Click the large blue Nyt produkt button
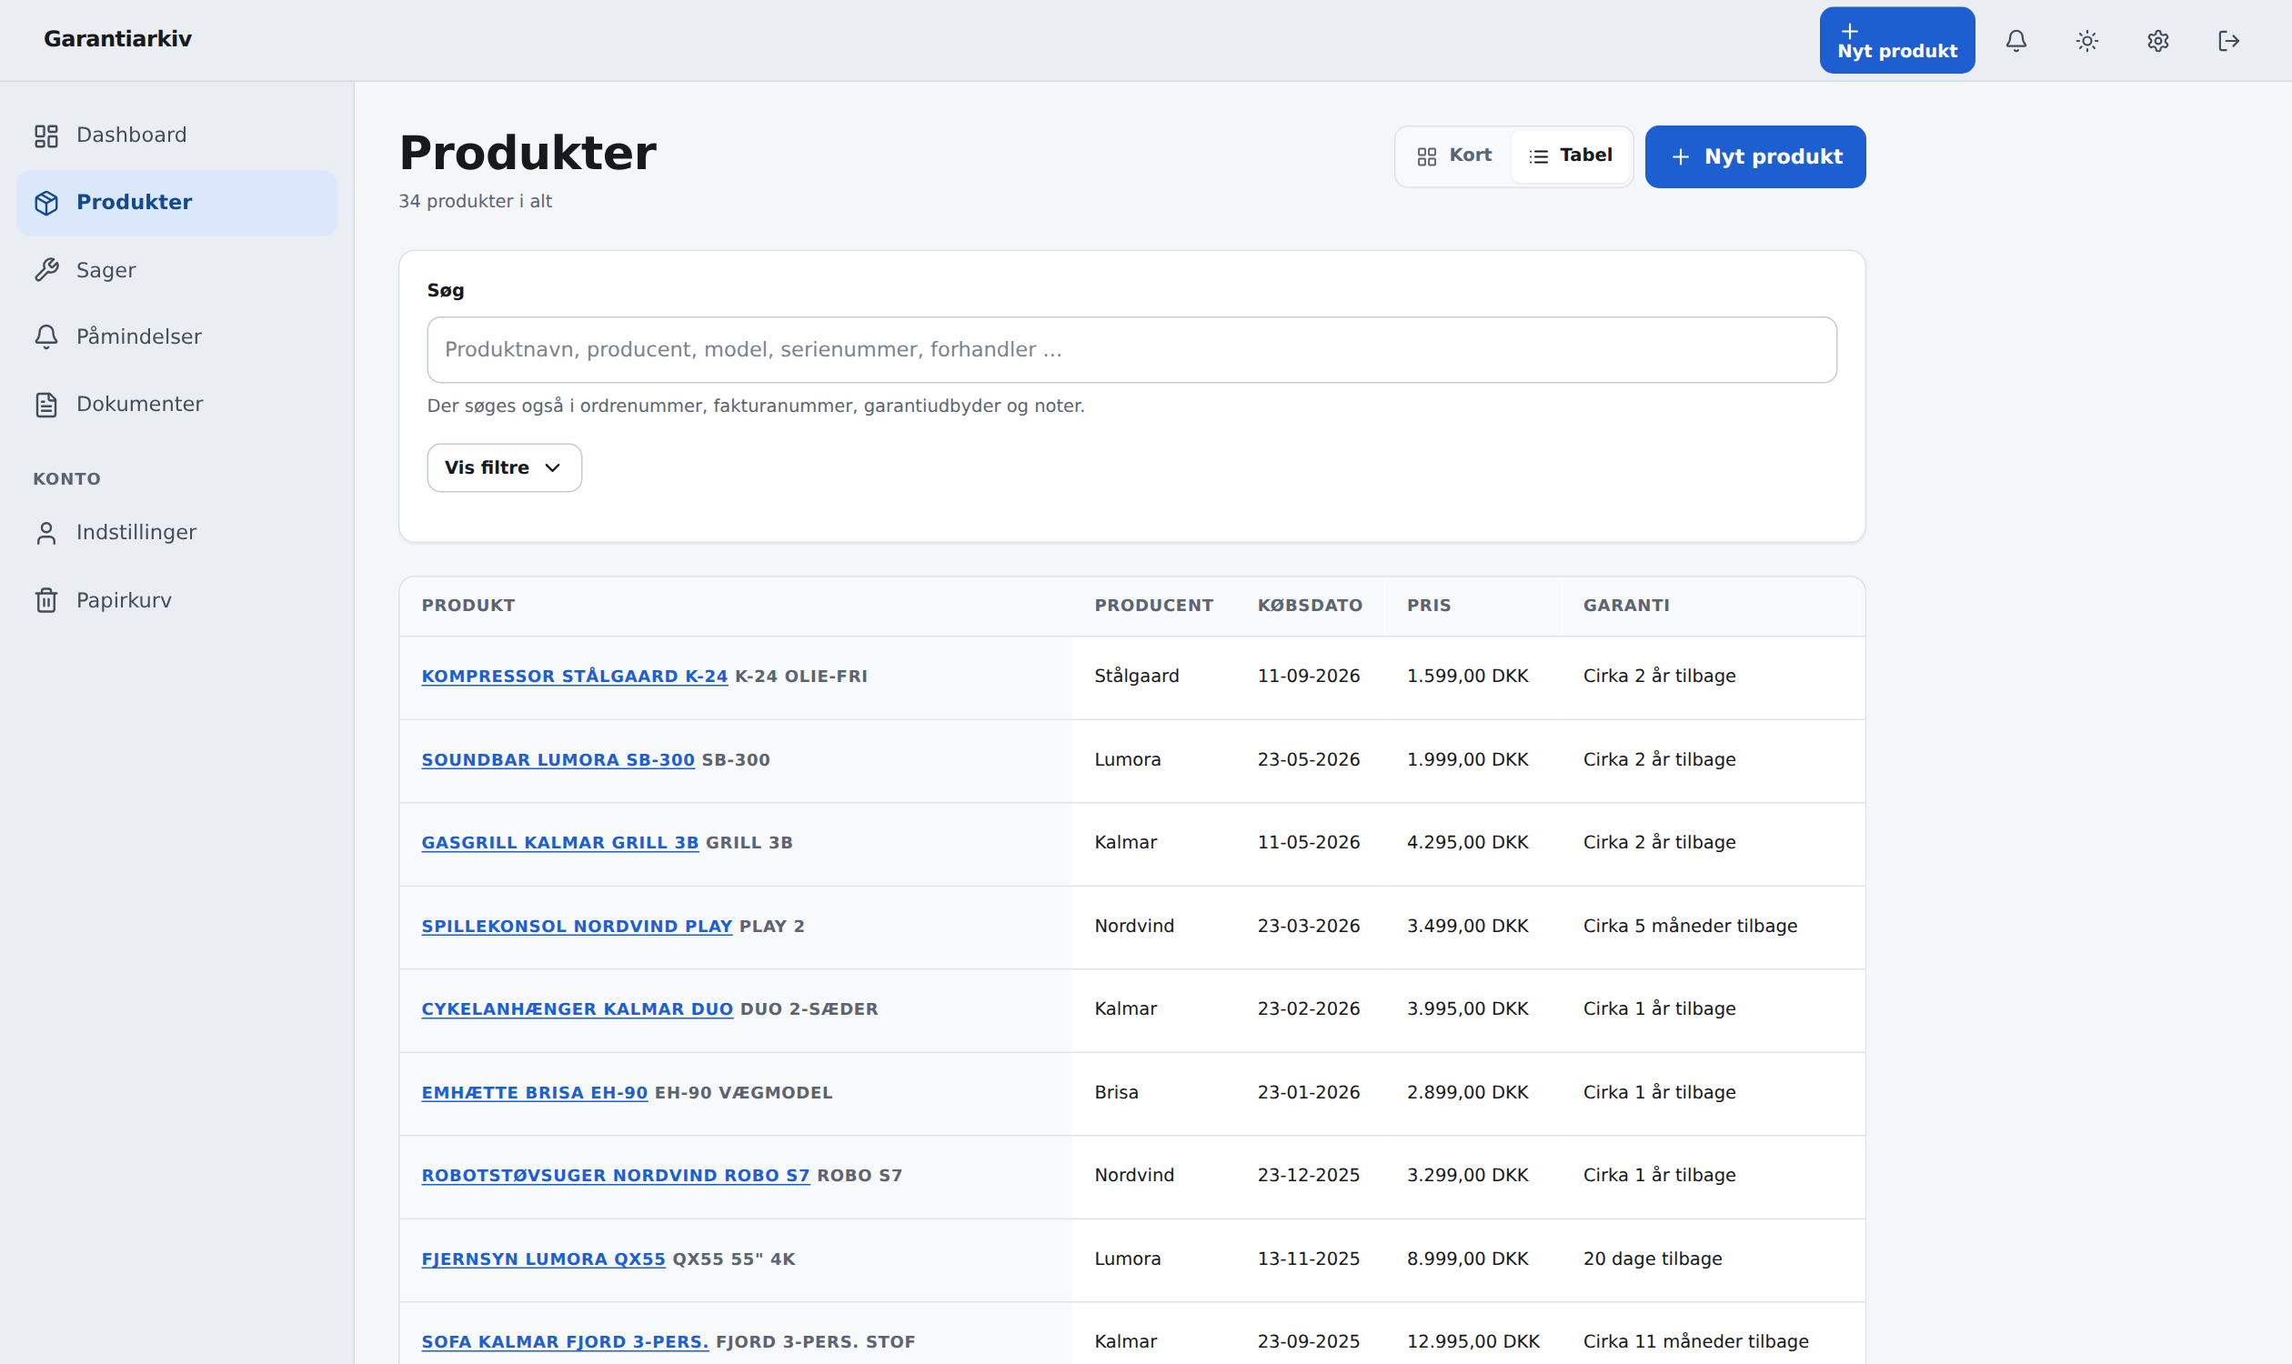The image size is (2292, 1364). coord(1754,157)
